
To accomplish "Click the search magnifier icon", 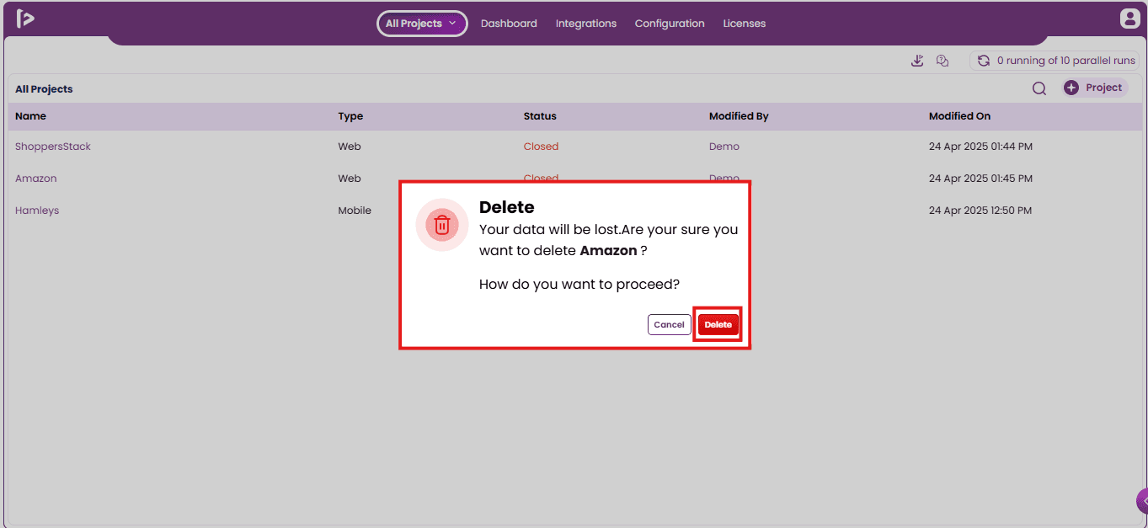I will pyautogui.click(x=1039, y=88).
